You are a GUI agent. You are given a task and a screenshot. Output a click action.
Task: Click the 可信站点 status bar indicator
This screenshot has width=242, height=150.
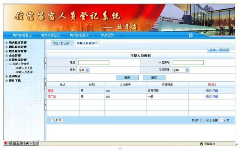pyautogui.click(x=208, y=144)
